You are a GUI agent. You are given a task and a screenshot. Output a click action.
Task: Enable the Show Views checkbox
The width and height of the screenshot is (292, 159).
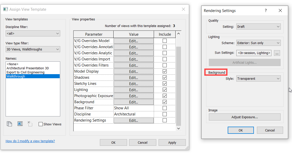40,124
